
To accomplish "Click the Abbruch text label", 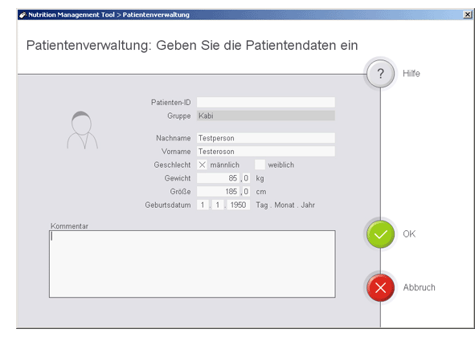I will [x=419, y=287].
